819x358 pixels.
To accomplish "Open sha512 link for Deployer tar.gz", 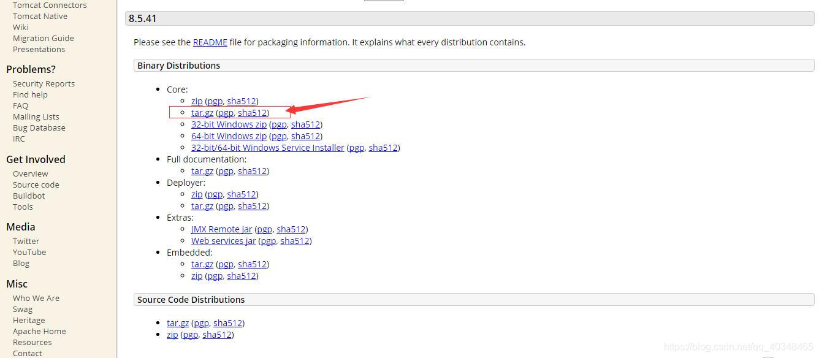I will pyautogui.click(x=252, y=206).
